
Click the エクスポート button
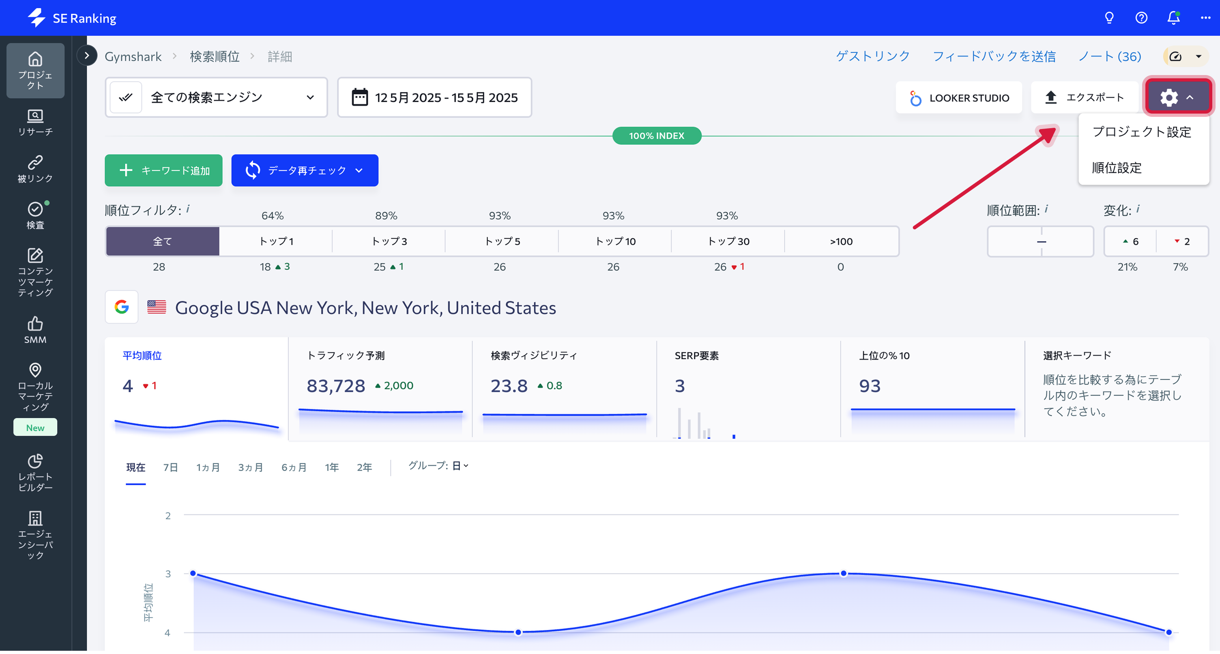pyautogui.click(x=1085, y=98)
